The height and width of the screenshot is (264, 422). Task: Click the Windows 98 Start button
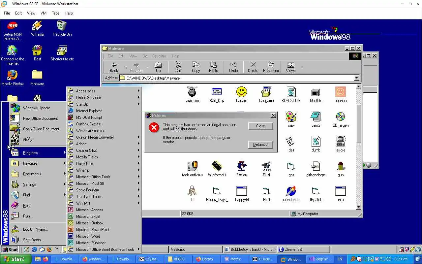tap(10, 249)
